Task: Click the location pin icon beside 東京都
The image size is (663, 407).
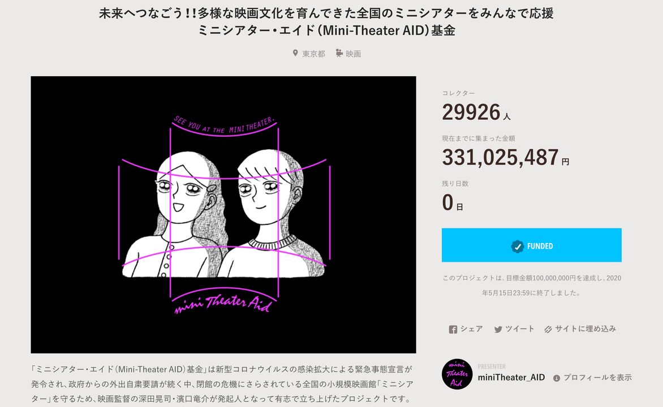Action: point(295,53)
